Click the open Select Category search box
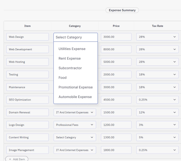Screen dimensions: 181x161 click(x=76, y=37)
